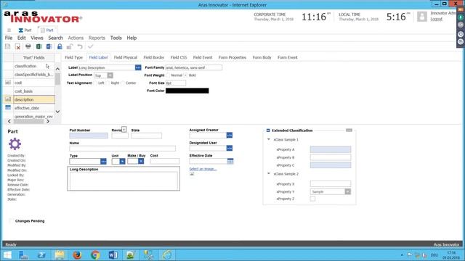Open the Edit menu

21,38
